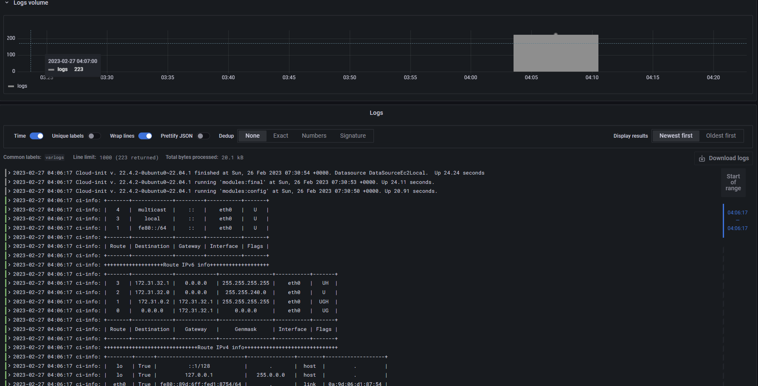Expand the Route IPv4 info header log row

[9, 347]
